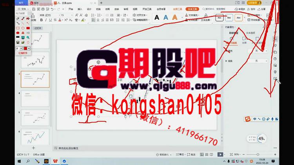
Task: Increase font size icon
Action: click(x=76, y=15)
